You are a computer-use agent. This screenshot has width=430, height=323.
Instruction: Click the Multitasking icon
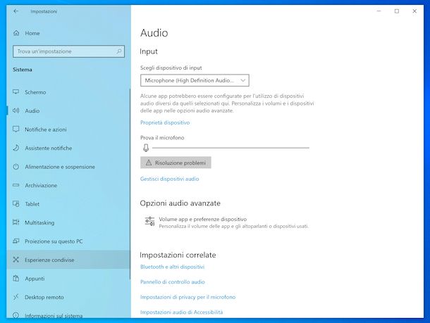[16, 222]
